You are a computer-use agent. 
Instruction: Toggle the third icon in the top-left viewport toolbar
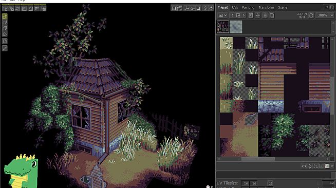(x=17, y=8)
